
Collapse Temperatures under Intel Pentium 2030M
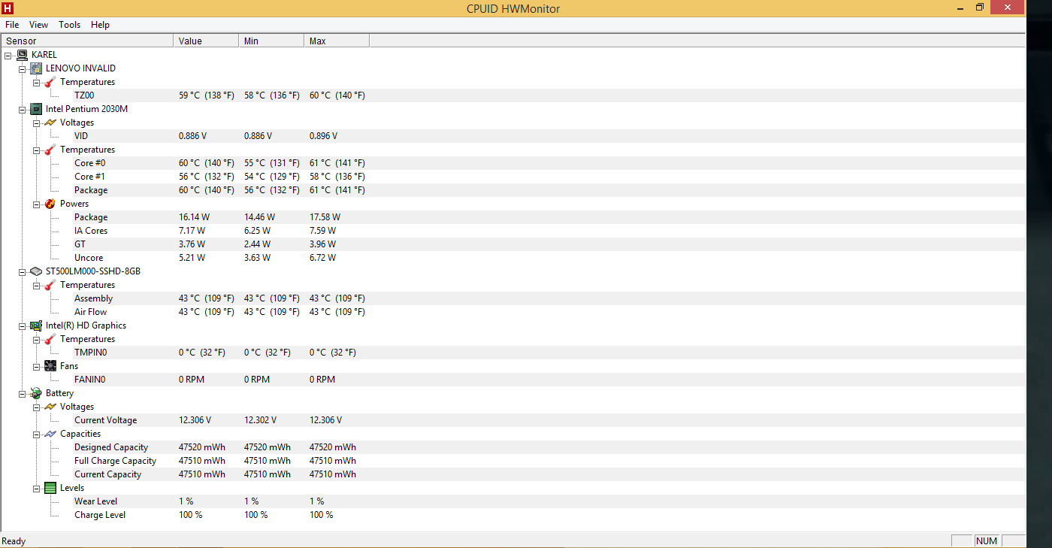click(36, 150)
